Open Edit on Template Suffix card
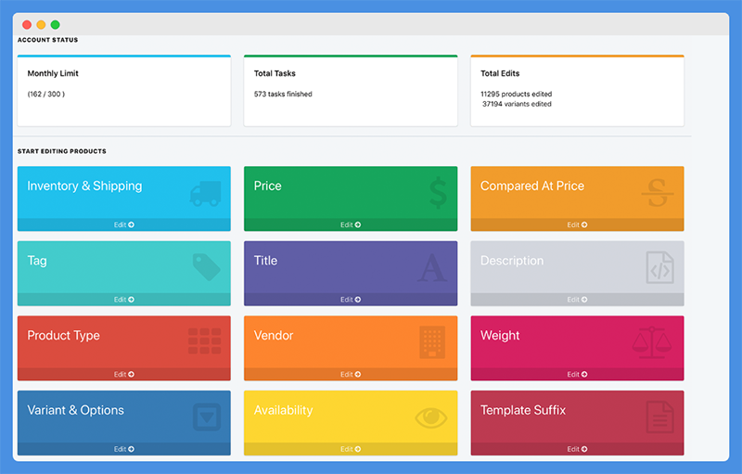742x474 pixels. 577,449
